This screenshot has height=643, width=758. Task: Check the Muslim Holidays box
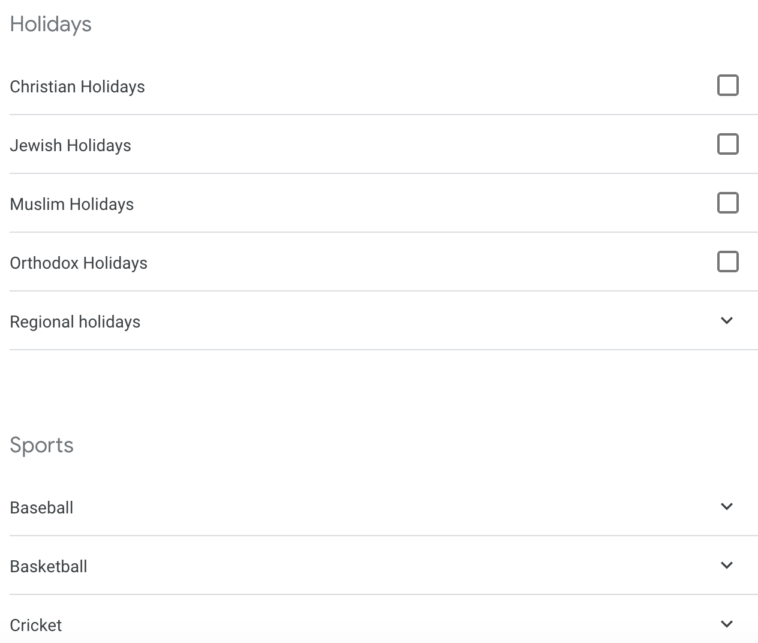click(x=727, y=203)
